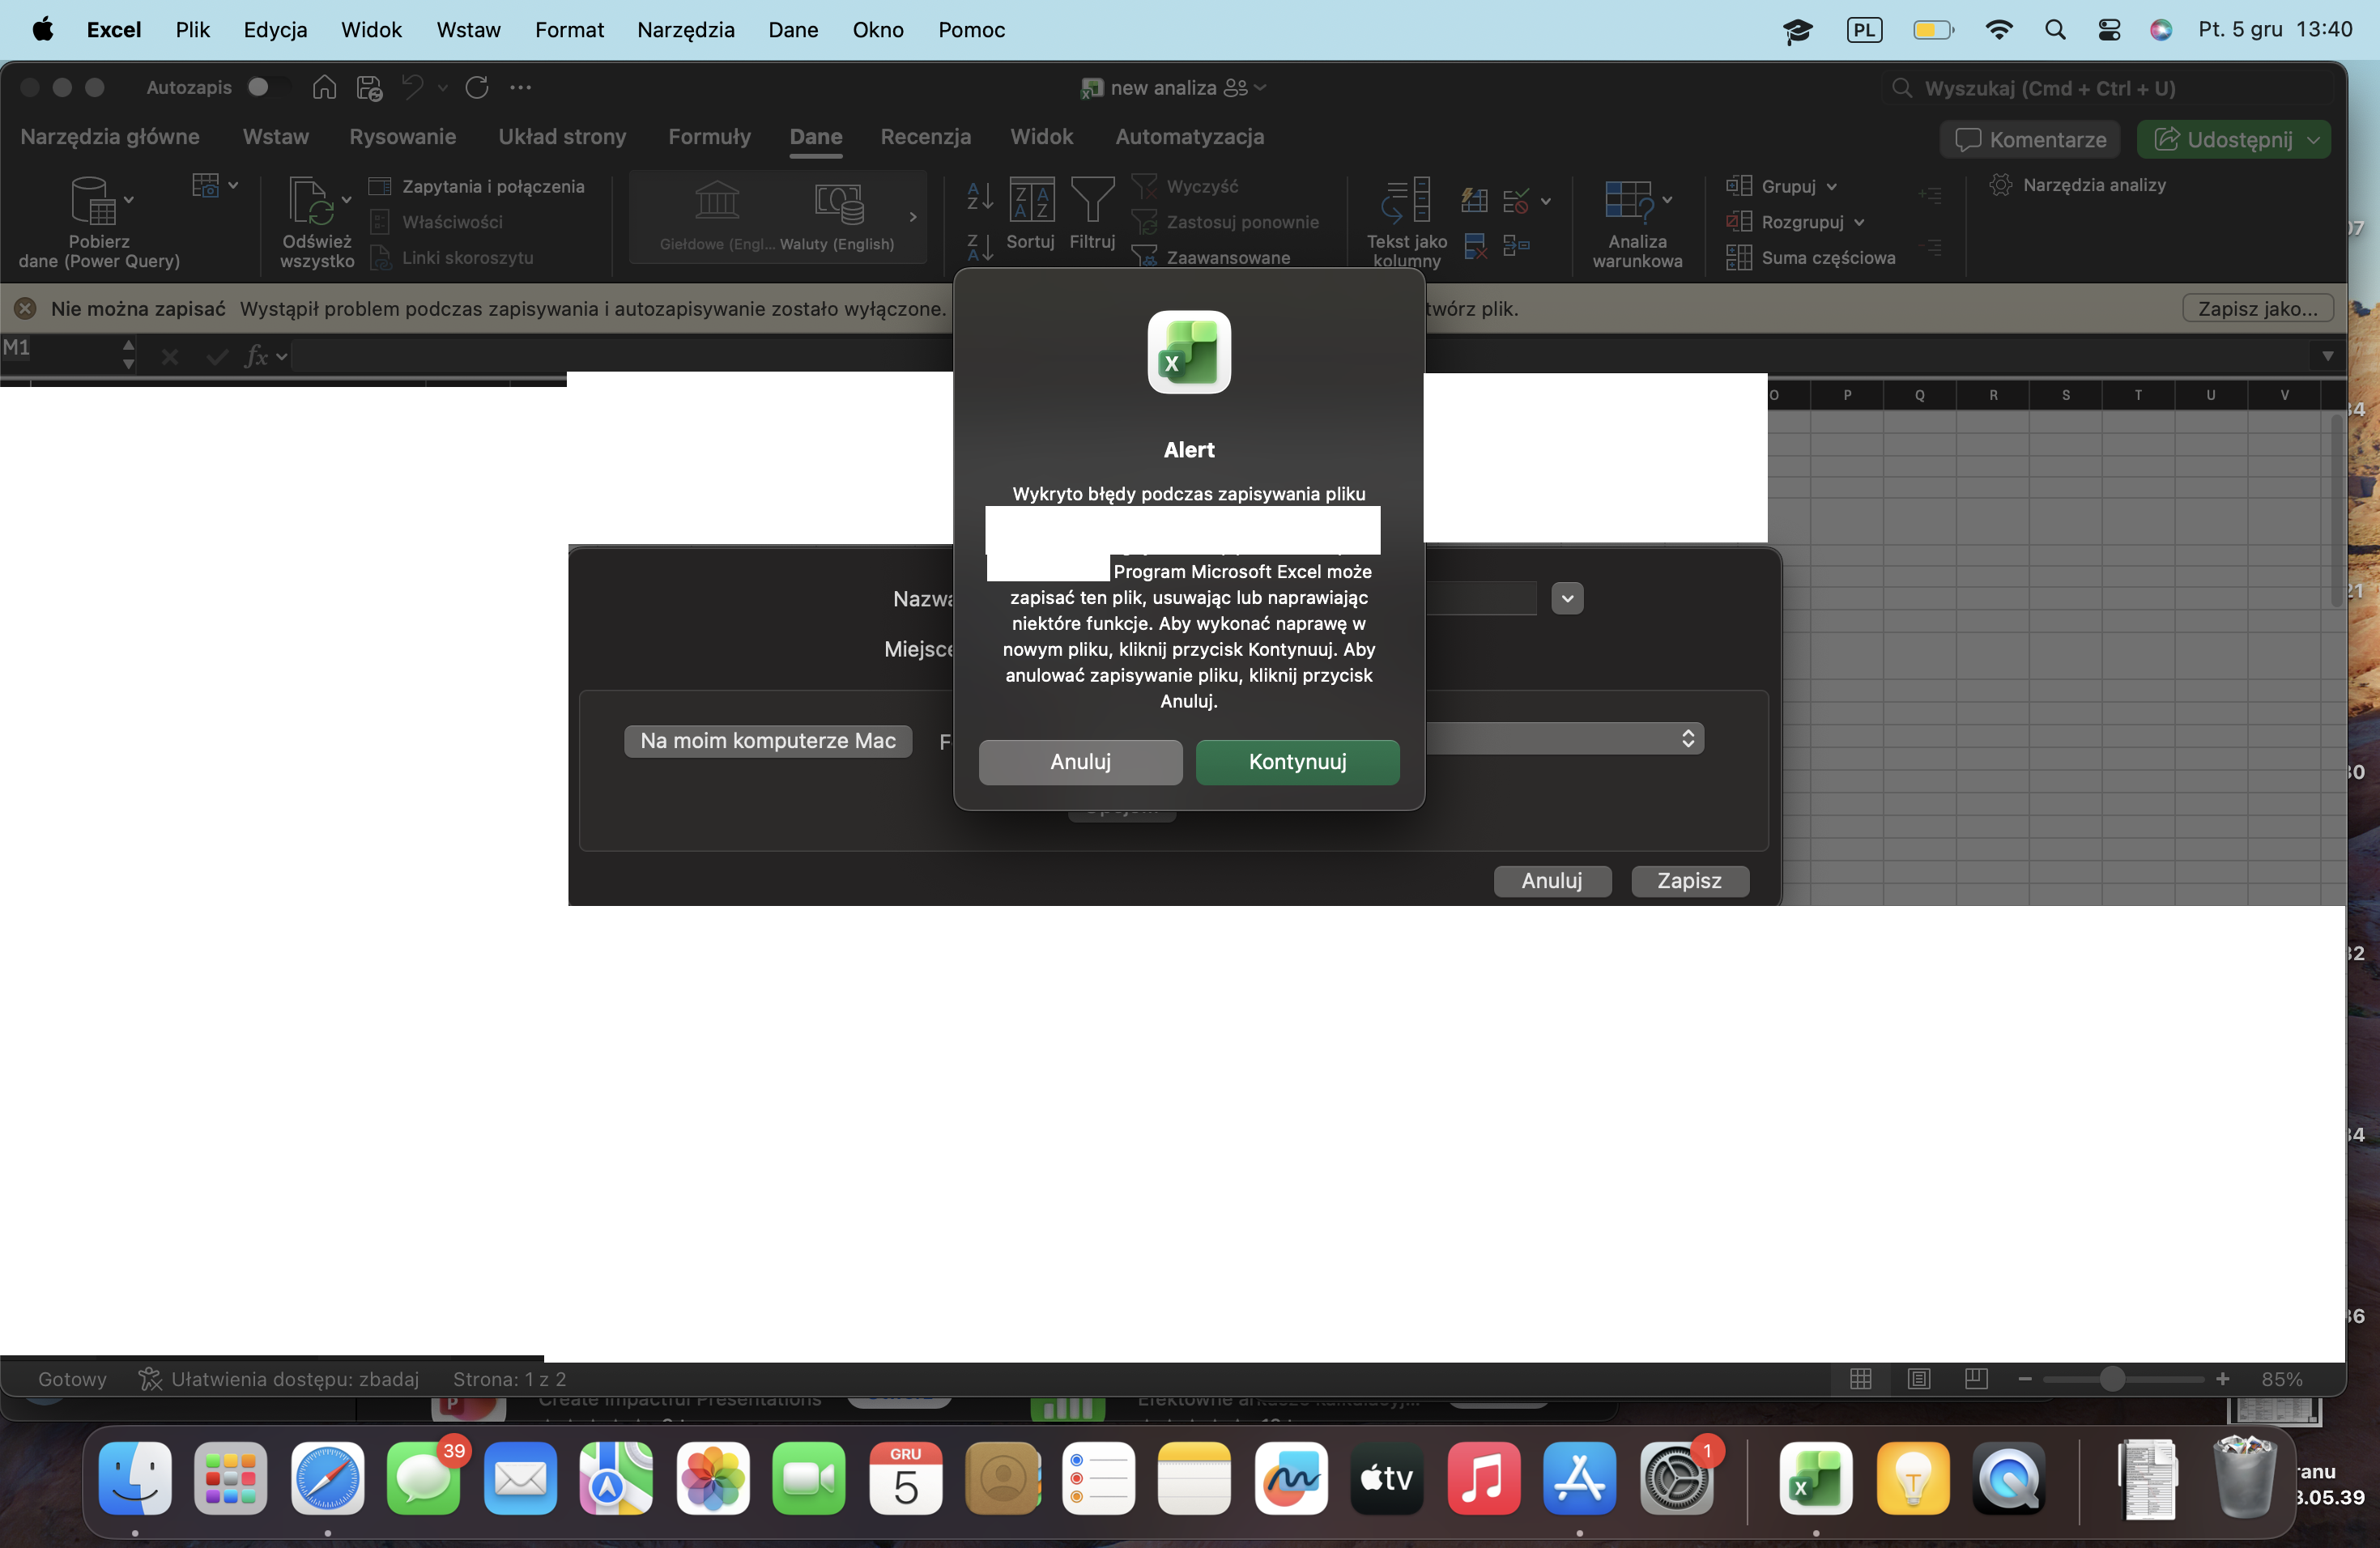Click Pobierz dane (Power Query) icon
The width and height of the screenshot is (2380, 1548).
pos(93,200)
